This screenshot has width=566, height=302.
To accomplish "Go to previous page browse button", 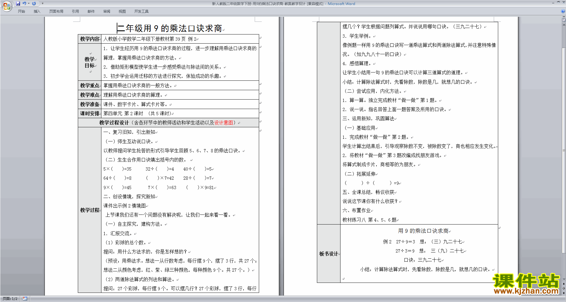I will (x=564, y=284).
